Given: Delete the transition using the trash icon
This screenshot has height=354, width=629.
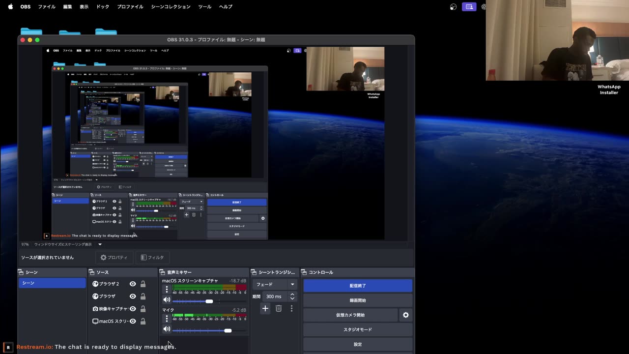Looking at the screenshot, I should [x=278, y=308].
